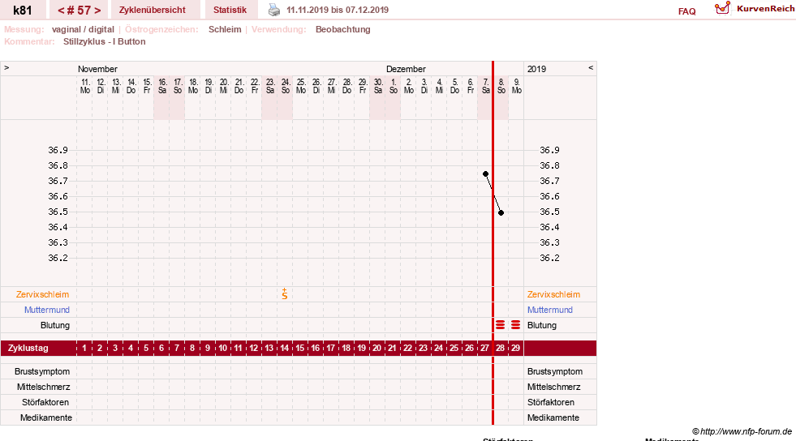This screenshot has height=441, width=796.
Task: Click the date range 11.11.2019 bis 07.12.2019
Action: [x=338, y=10]
